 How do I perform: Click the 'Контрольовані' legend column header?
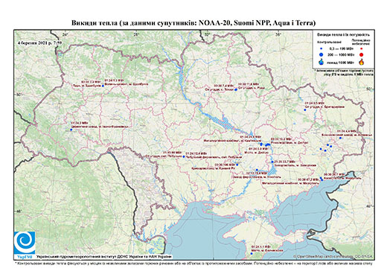(330, 42)
